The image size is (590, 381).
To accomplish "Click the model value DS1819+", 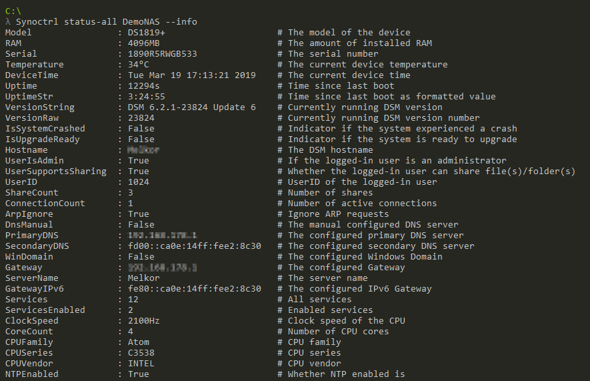I will [146, 33].
